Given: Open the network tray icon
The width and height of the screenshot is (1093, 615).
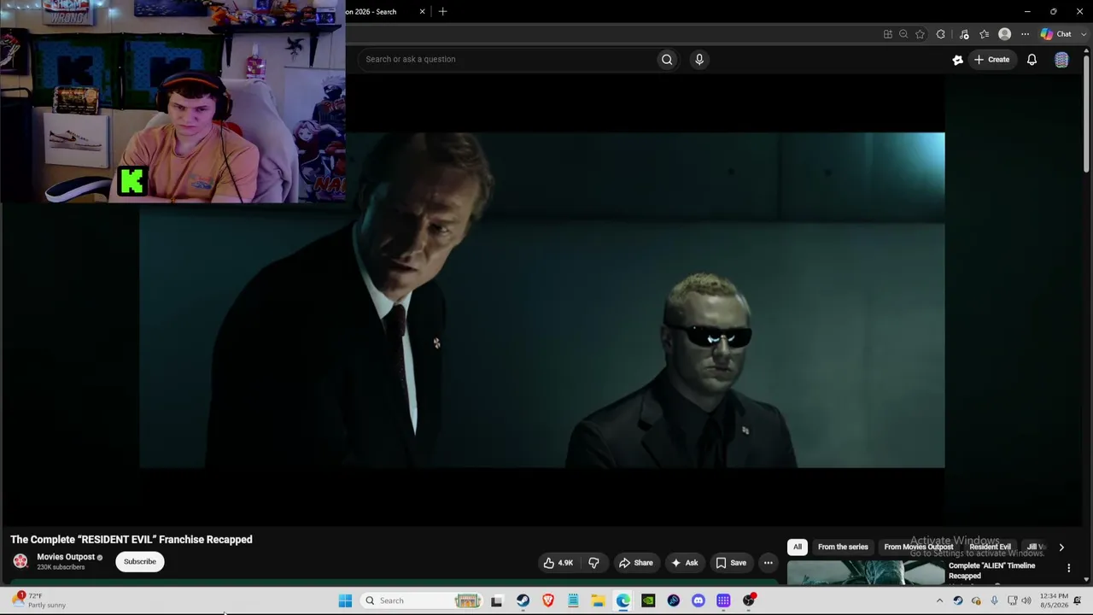Looking at the screenshot, I should pyautogui.click(x=1012, y=600).
